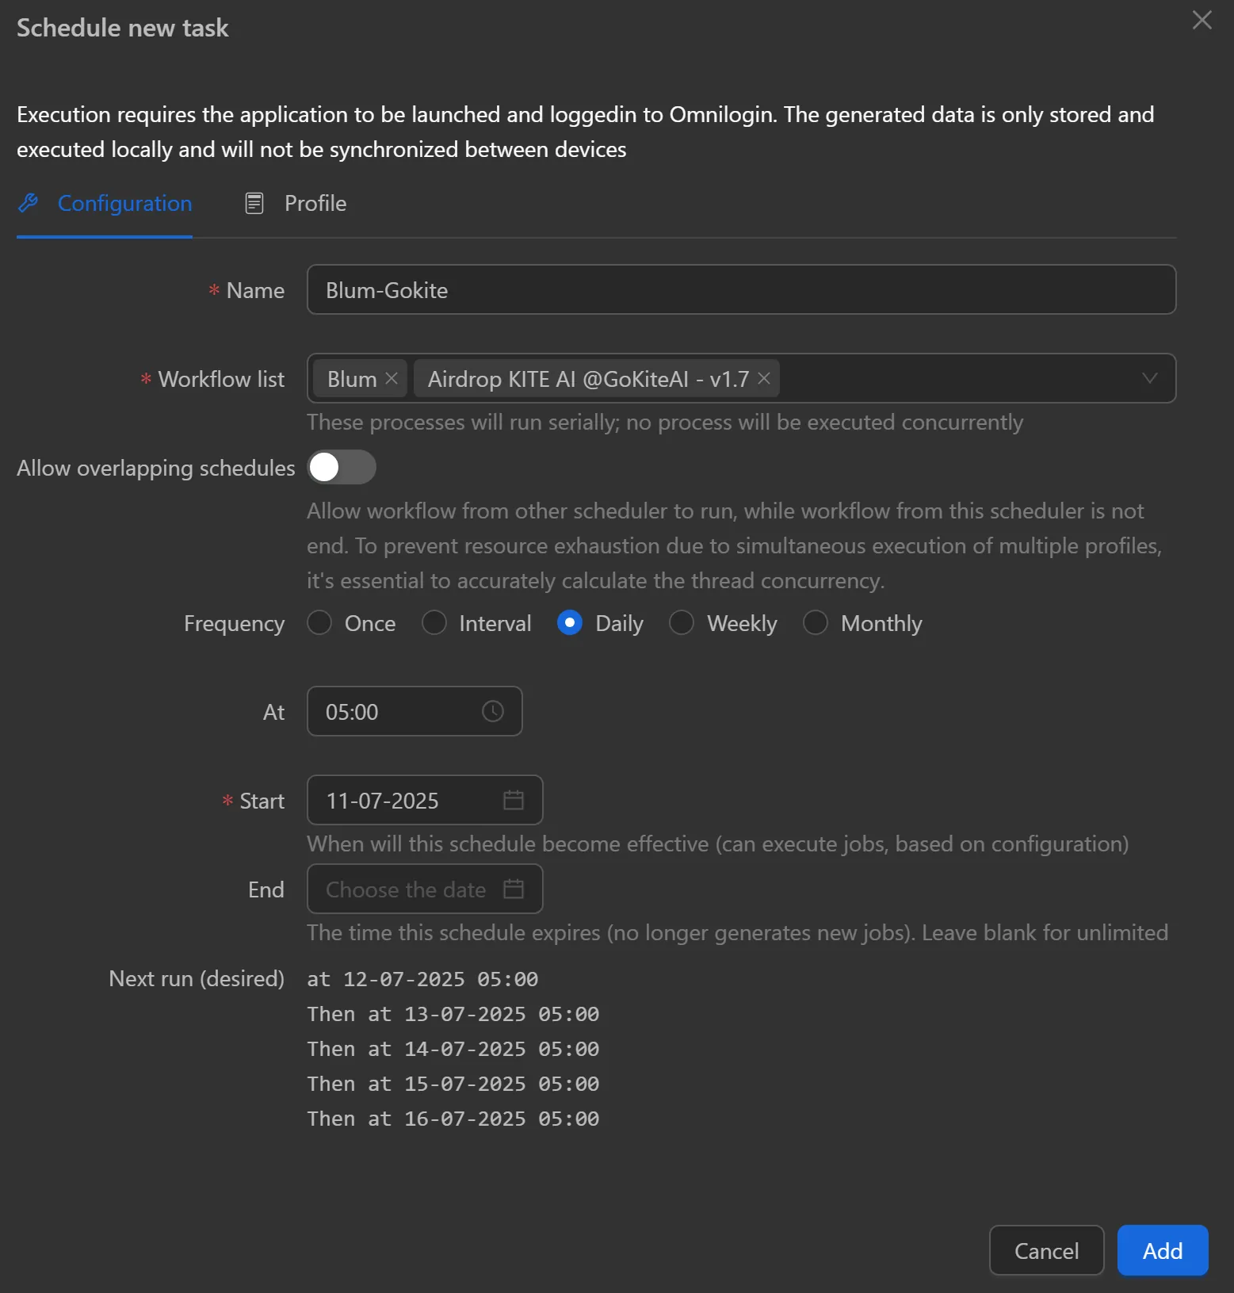Click the wrench icon beside Configuration
Screen dimensions: 1234x1293
29,203
